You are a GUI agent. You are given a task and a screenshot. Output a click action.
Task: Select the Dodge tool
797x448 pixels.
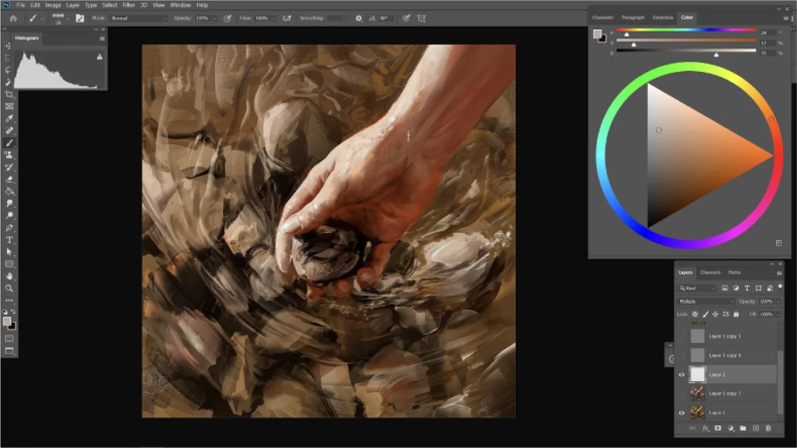coord(9,216)
